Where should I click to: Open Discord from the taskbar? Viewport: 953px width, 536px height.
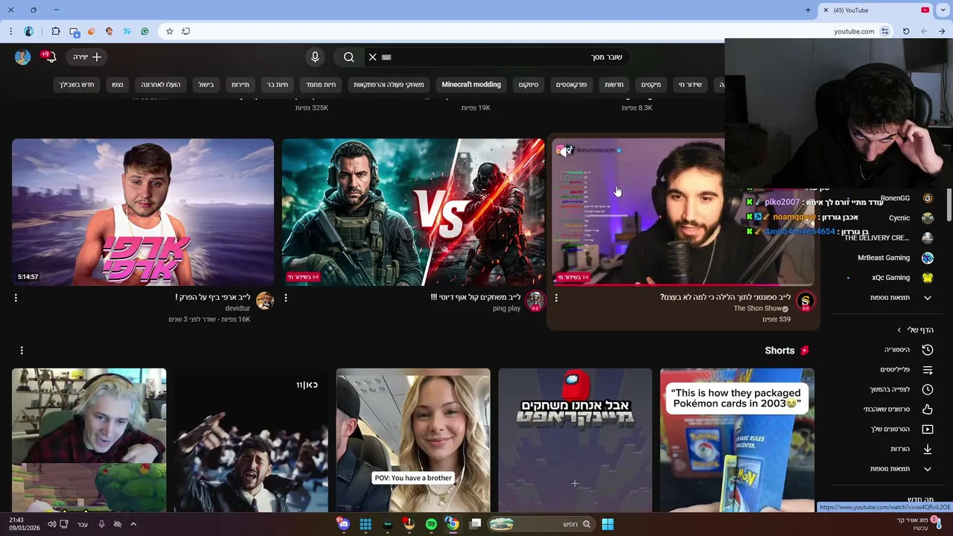(343, 524)
